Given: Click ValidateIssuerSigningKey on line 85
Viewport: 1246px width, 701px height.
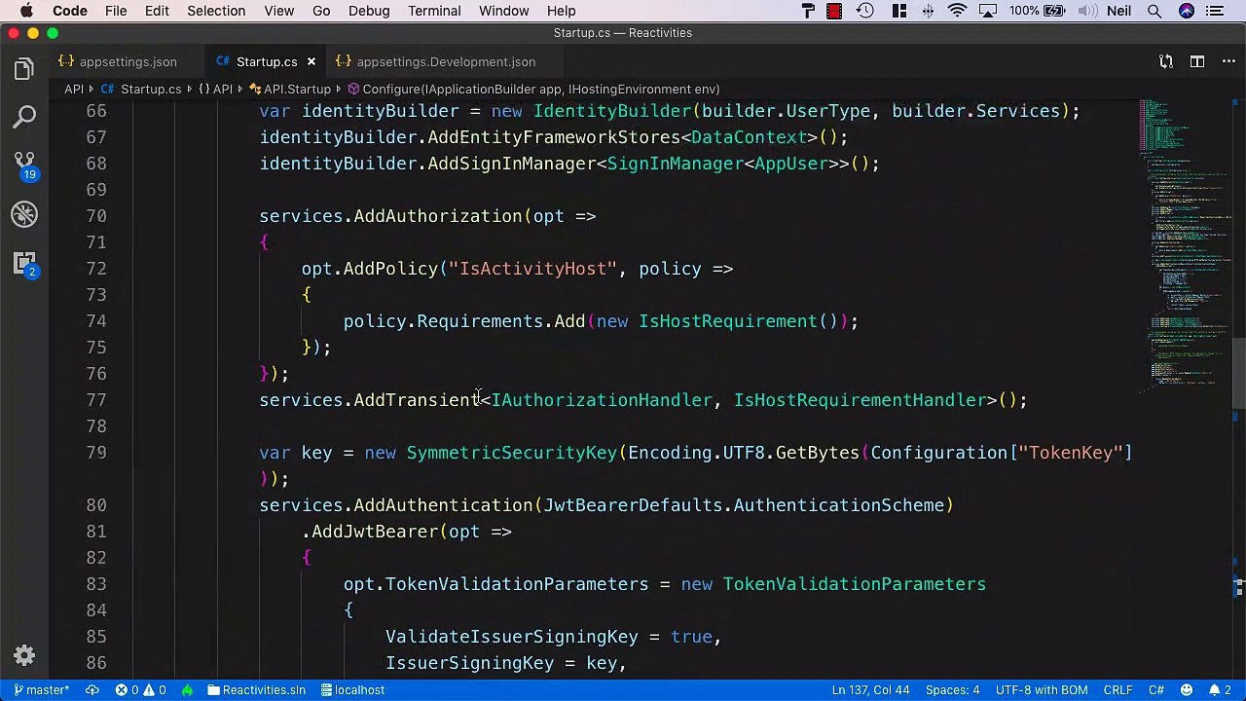Looking at the screenshot, I should pyautogui.click(x=511, y=637).
